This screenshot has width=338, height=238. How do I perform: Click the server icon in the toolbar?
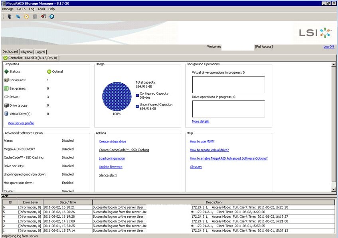click(10, 17)
